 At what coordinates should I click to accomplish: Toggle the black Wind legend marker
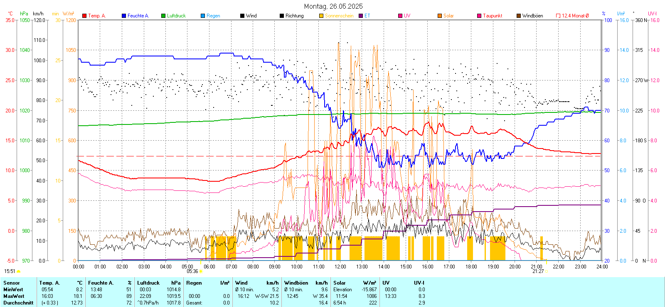point(242,16)
